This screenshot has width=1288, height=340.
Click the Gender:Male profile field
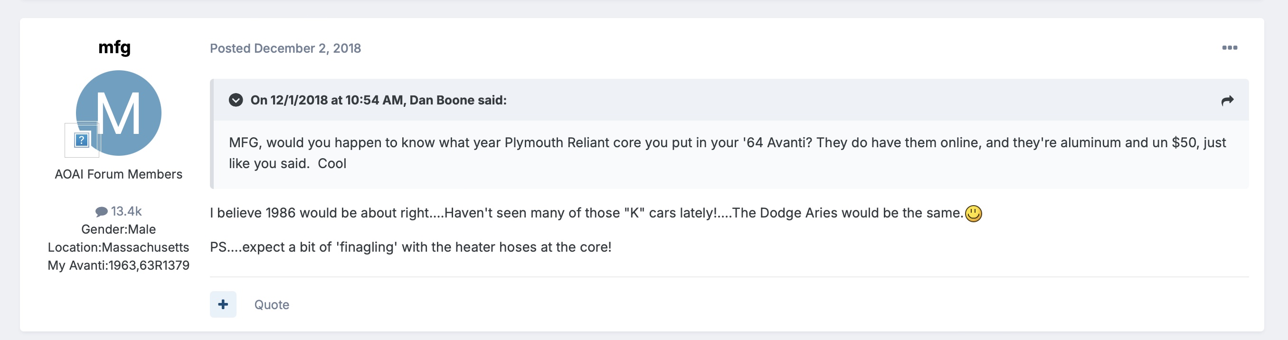tap(119, 229)
